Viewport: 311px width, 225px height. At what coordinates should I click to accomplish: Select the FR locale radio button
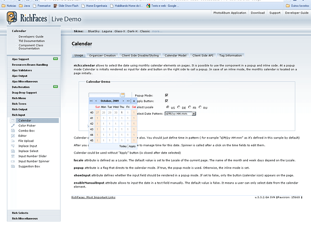pyautogui.click(x=190, y=107)
